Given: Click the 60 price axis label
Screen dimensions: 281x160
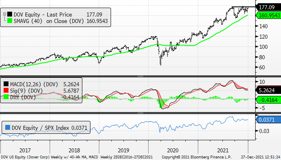Looking at the screenshot, I should pyautogui.click(x=262, y=67).
